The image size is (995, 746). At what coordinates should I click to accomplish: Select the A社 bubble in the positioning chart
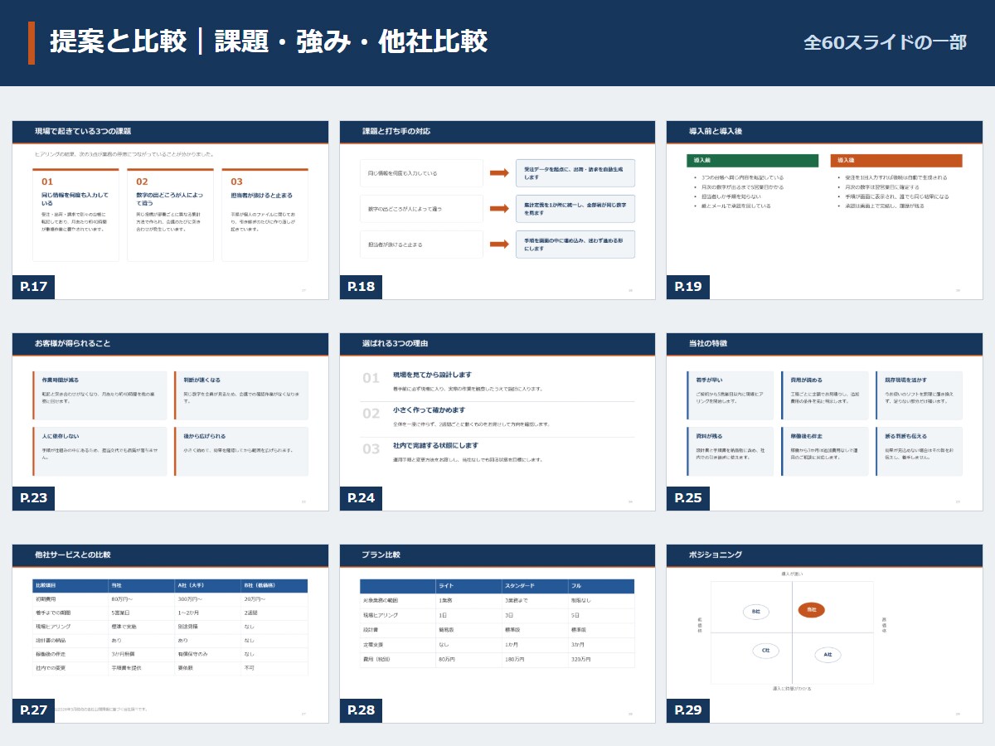828,655
